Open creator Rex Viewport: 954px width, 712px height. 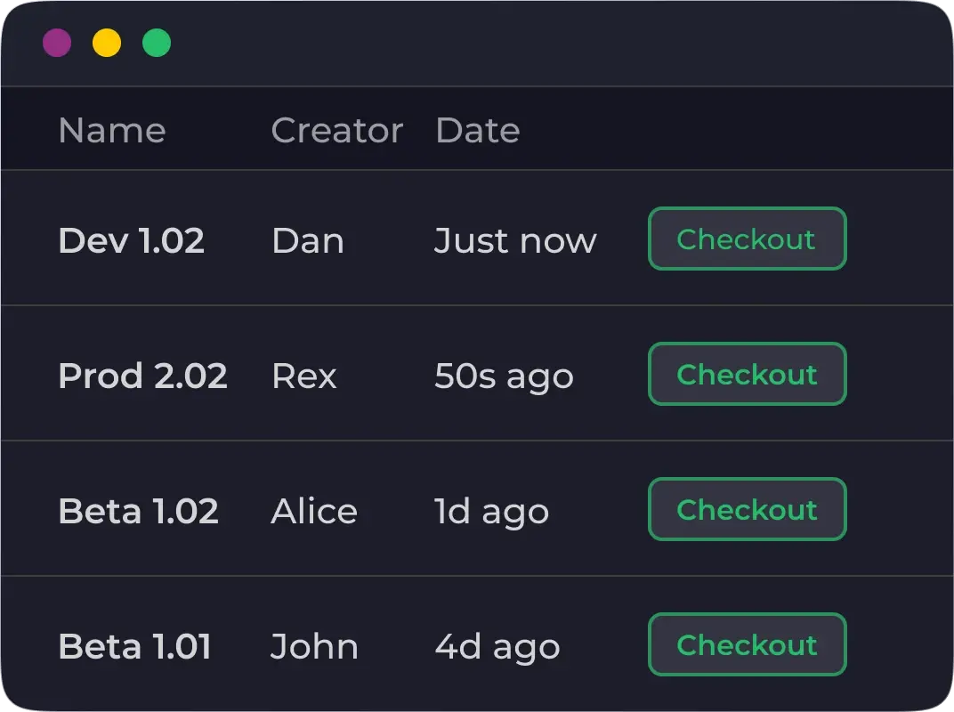303,376
